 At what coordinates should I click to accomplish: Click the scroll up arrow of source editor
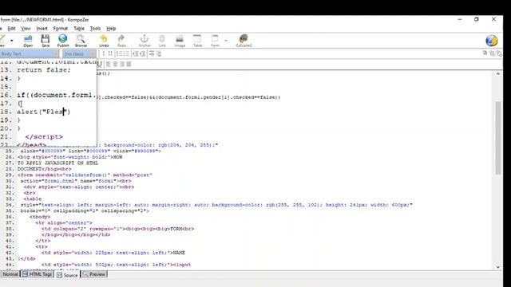[497, 74]
